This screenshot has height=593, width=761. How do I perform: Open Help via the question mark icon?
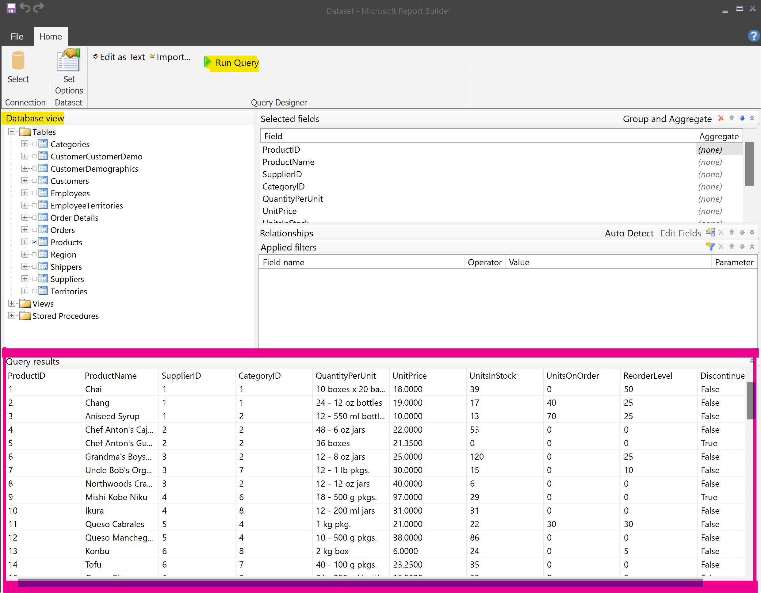753,36
